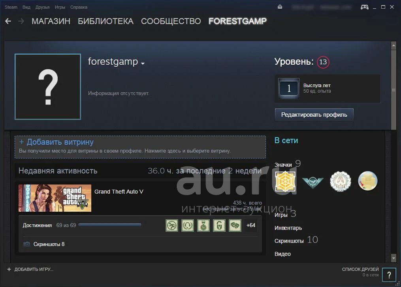401x287 pixels.
Task: View the medal achievement icon
Action: (x=203, y=225)
